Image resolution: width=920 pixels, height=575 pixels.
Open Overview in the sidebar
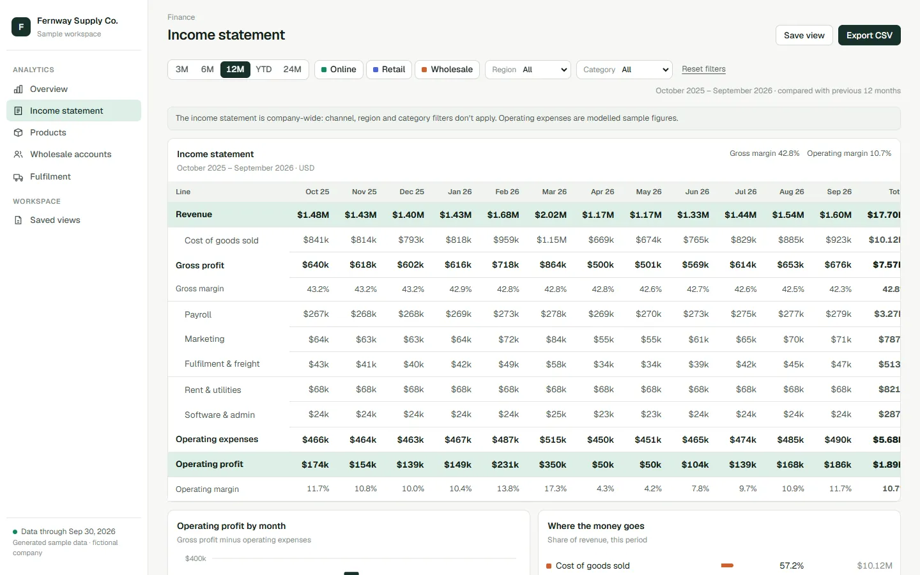73,89
